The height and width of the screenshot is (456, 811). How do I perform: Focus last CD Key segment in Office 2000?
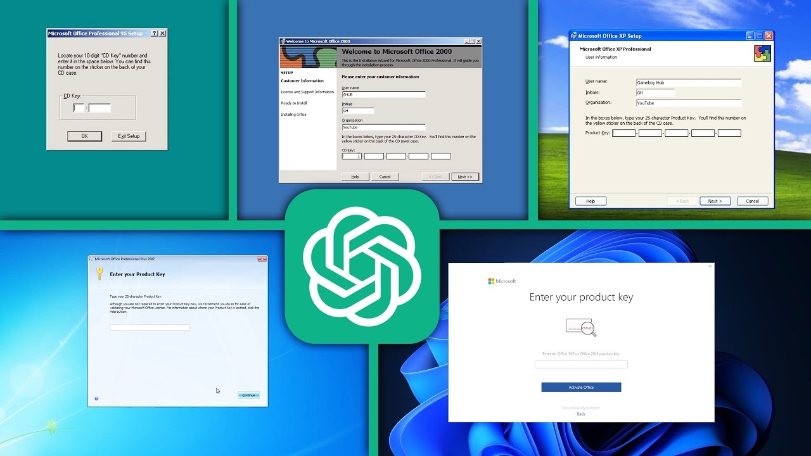tap(440, 156)
